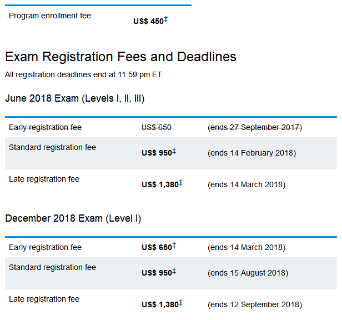Click footnote marker next to June standard US$ 950
The width and height of the screenshot is (342, 320).
click(174, 151)
